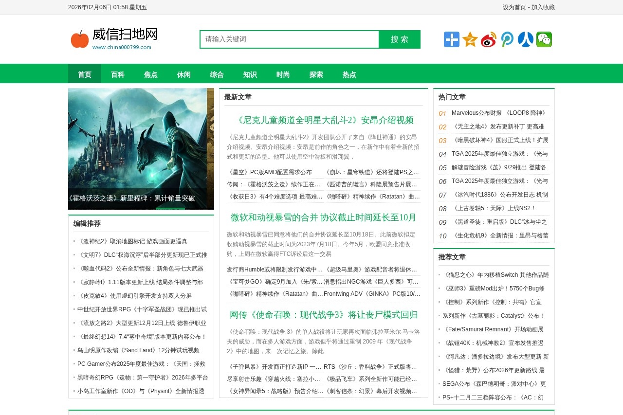The width and height of the screenshot is (623, 415).
Task: Open 《最终幻想14》7.4“雾中奇境” article
Action: click(142, 337)
